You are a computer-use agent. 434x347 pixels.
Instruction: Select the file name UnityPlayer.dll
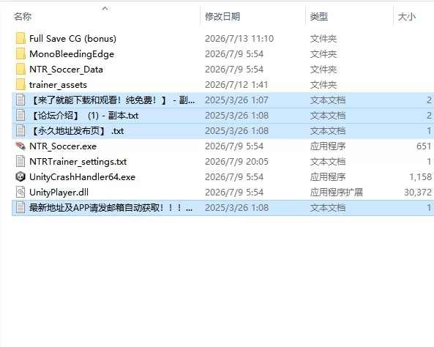point(59,193)
